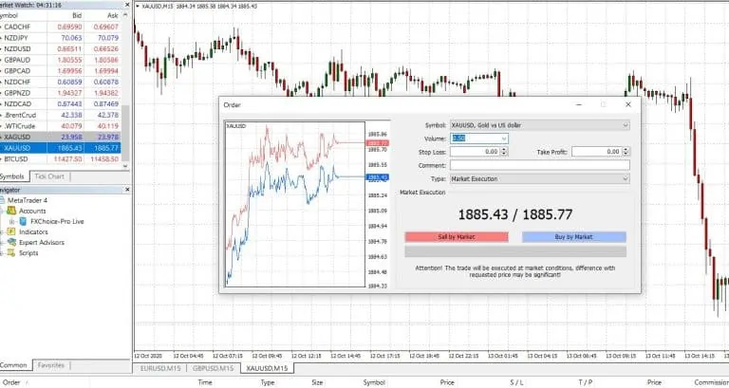Close the Order dialog
729x388 pixels.
point(628,104)
